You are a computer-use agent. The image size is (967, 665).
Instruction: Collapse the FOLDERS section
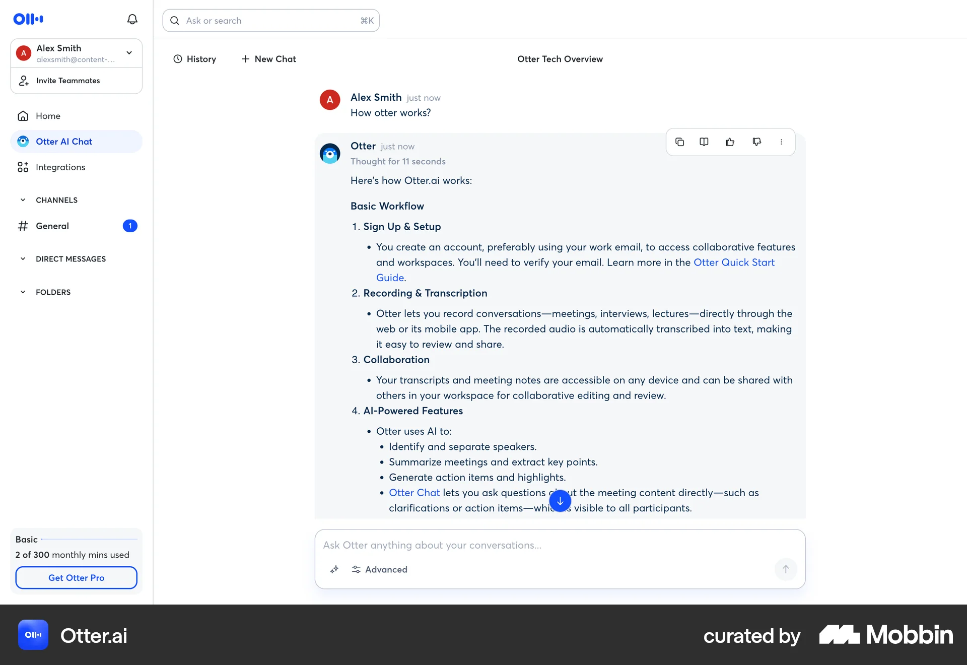coord(23,292)
